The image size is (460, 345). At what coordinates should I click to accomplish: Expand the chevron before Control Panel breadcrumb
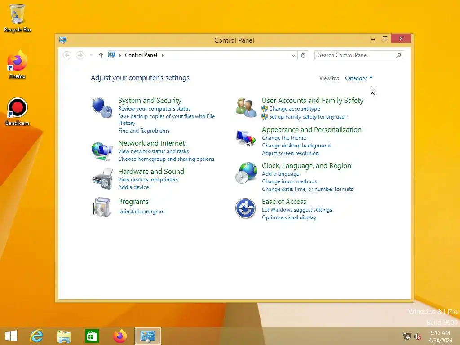[x=119, y=55]
